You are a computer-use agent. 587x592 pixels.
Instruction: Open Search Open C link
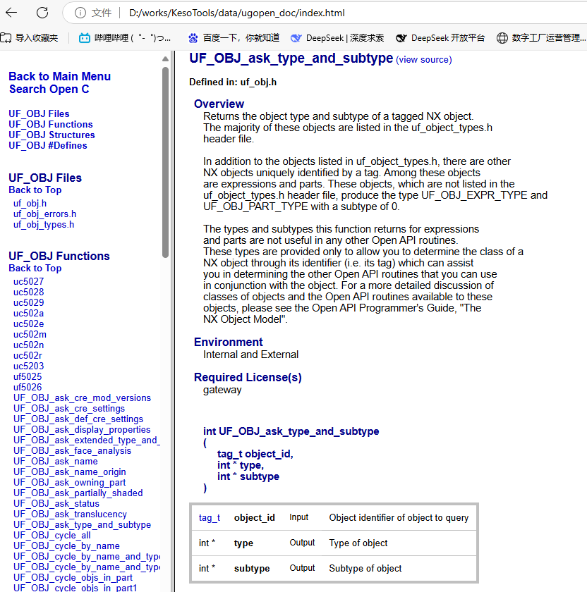pos(49,89)
